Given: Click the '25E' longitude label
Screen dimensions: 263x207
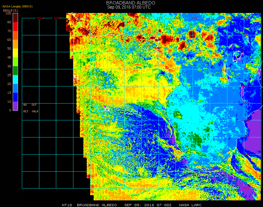Looking at the screenshot, I should 212,18.
